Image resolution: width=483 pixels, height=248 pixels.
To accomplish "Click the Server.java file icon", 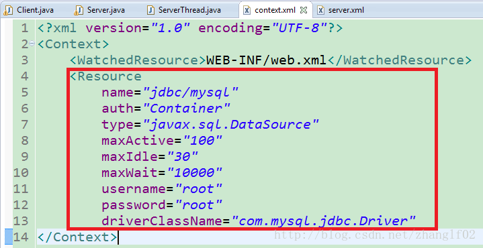I will pos(79,10).
